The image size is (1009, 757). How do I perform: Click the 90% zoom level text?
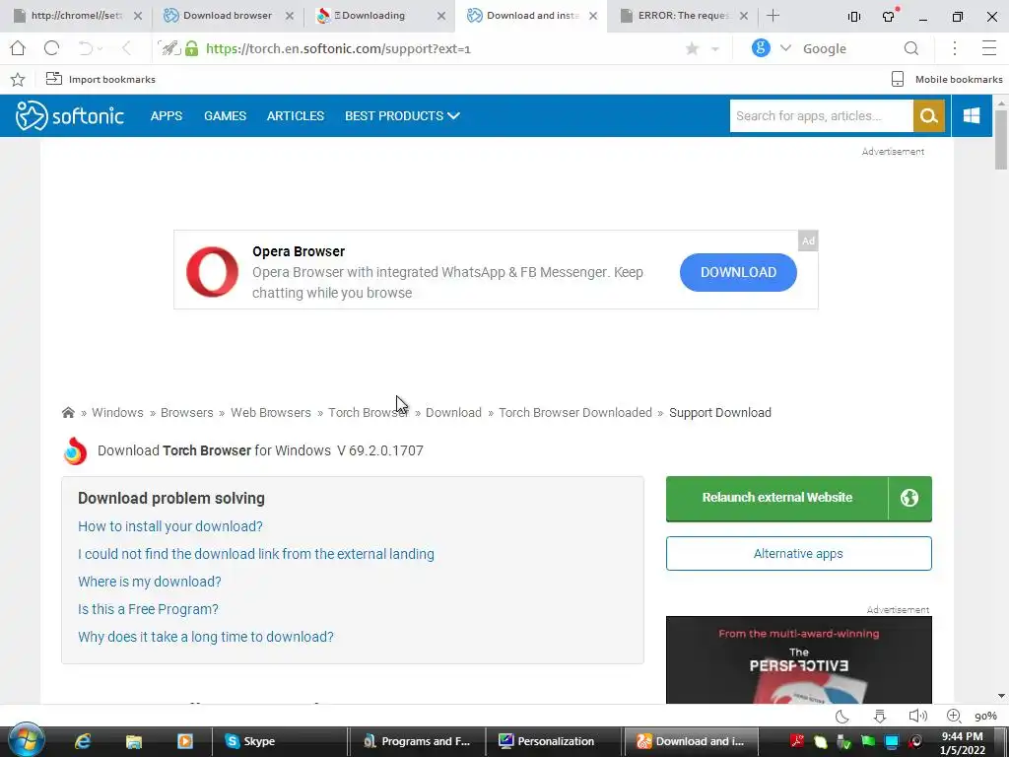tap(985, 716)
